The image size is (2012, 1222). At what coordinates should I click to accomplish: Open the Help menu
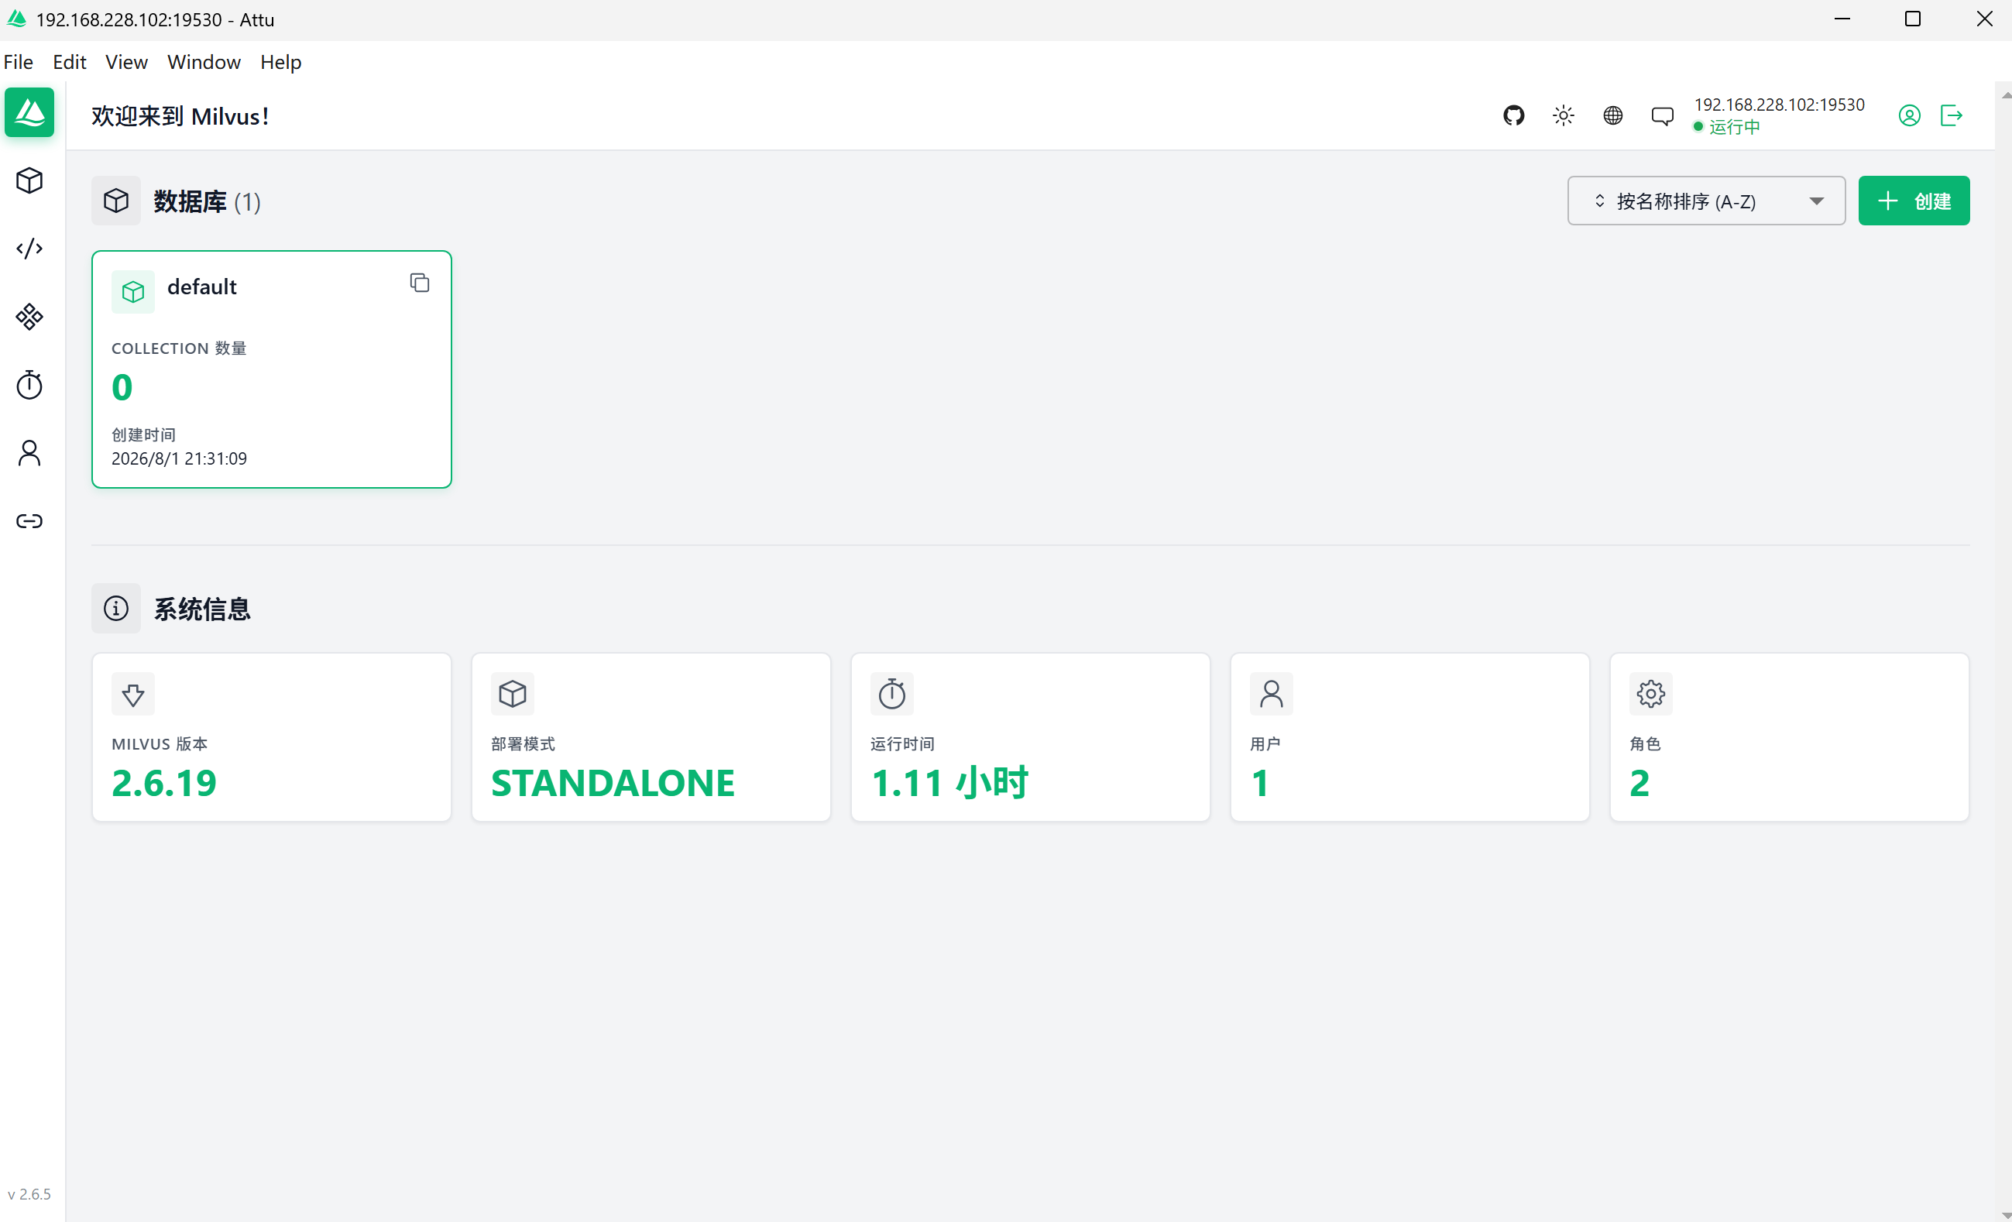281,62
